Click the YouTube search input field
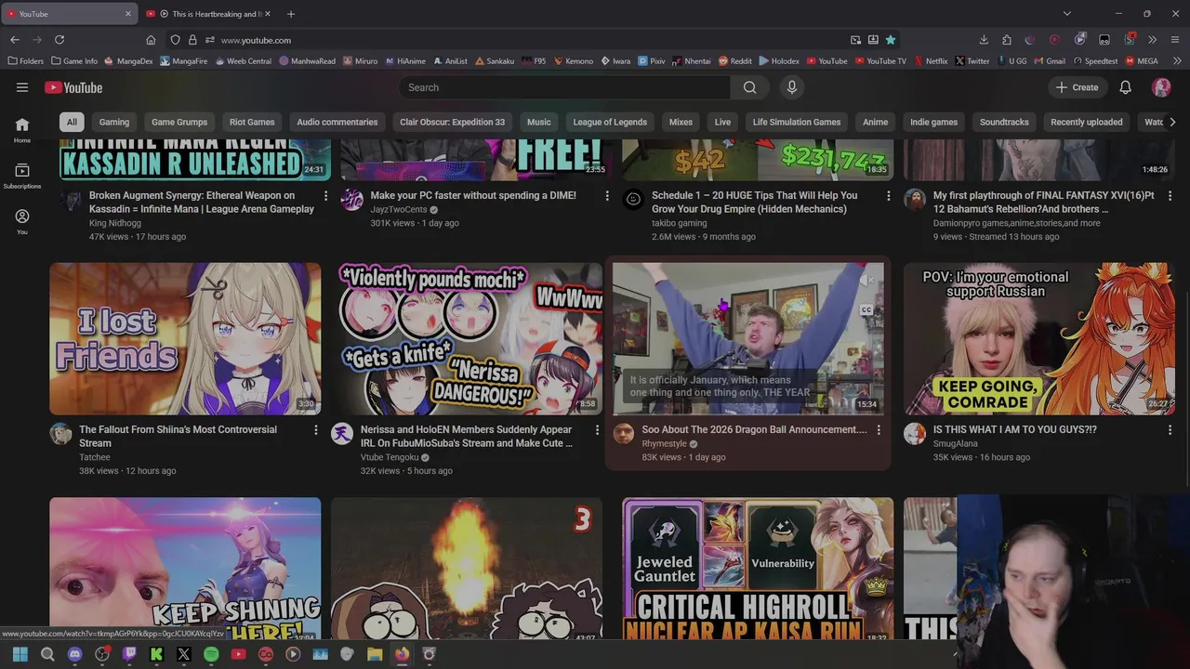 tap(565, 87)
